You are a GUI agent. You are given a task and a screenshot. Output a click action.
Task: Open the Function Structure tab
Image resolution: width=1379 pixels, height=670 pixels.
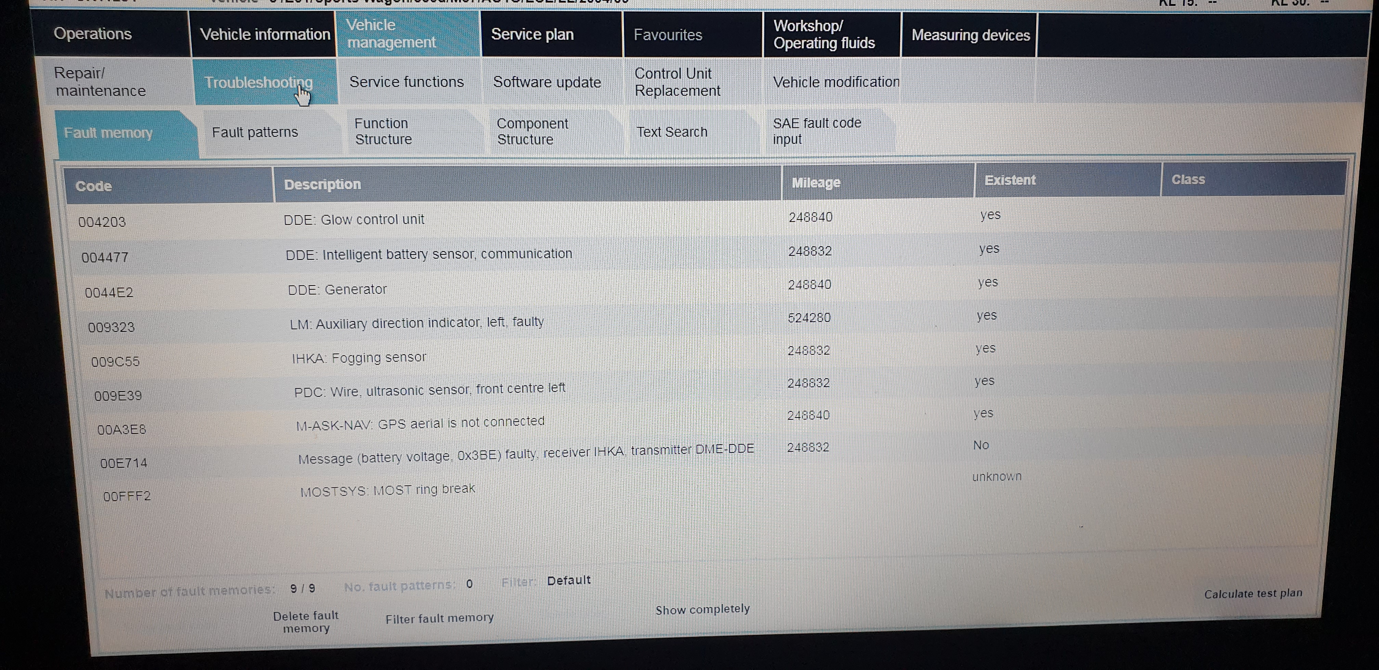(383, 132)
